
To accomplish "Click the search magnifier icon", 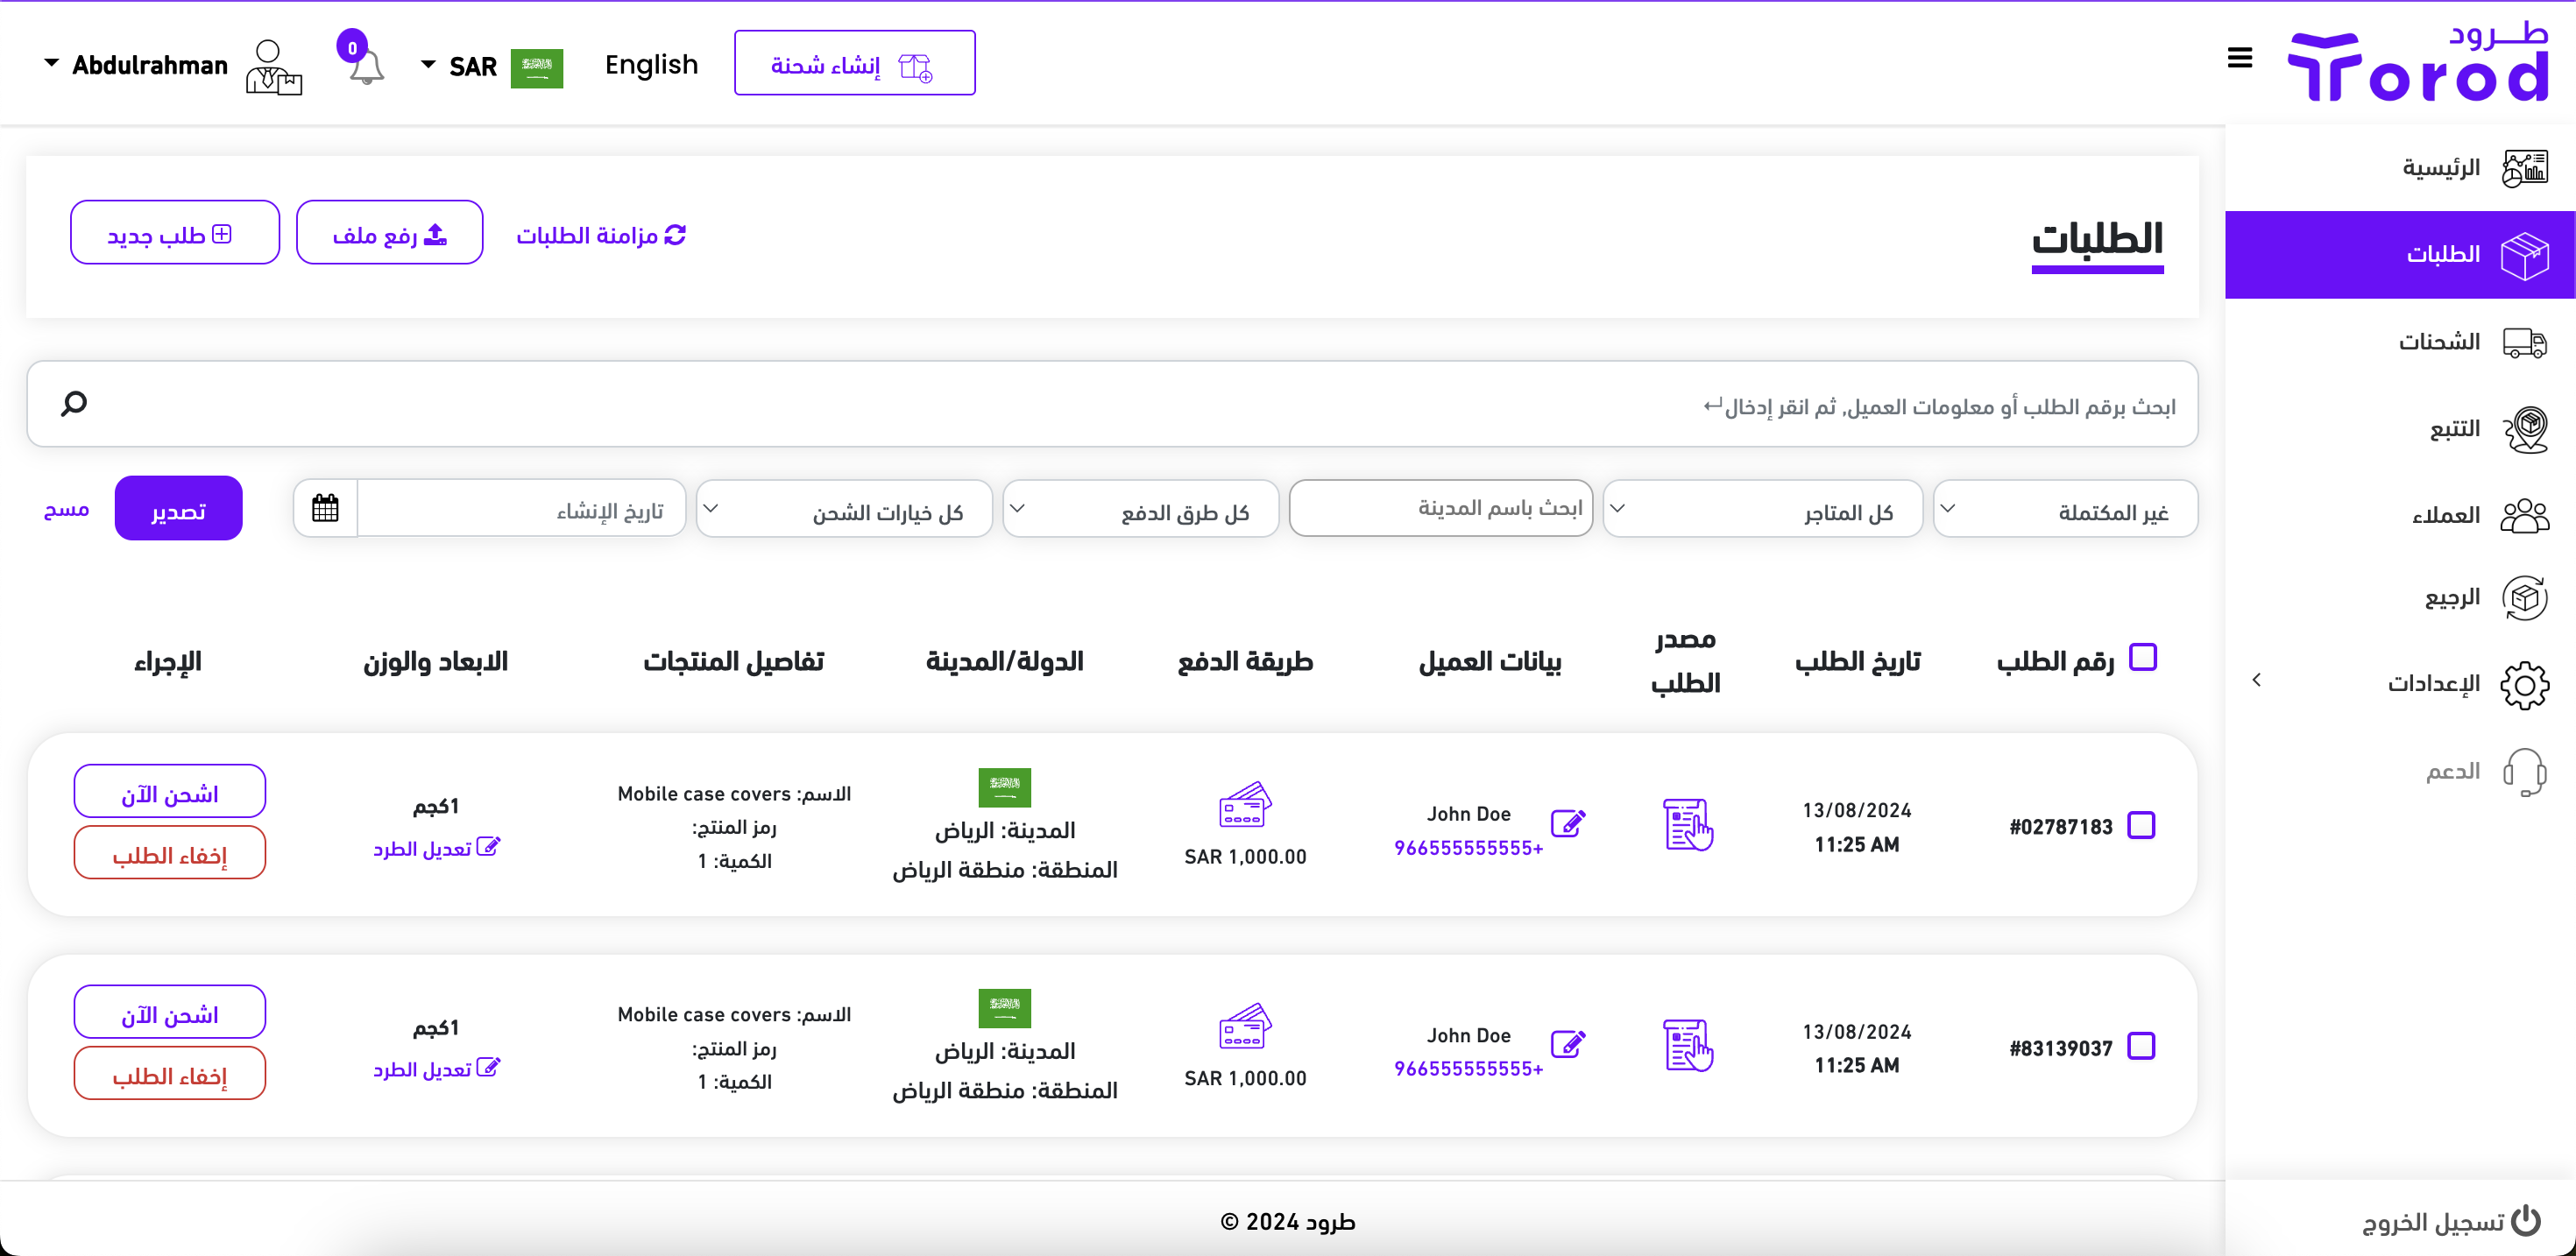I will click(x=74, y=403).
